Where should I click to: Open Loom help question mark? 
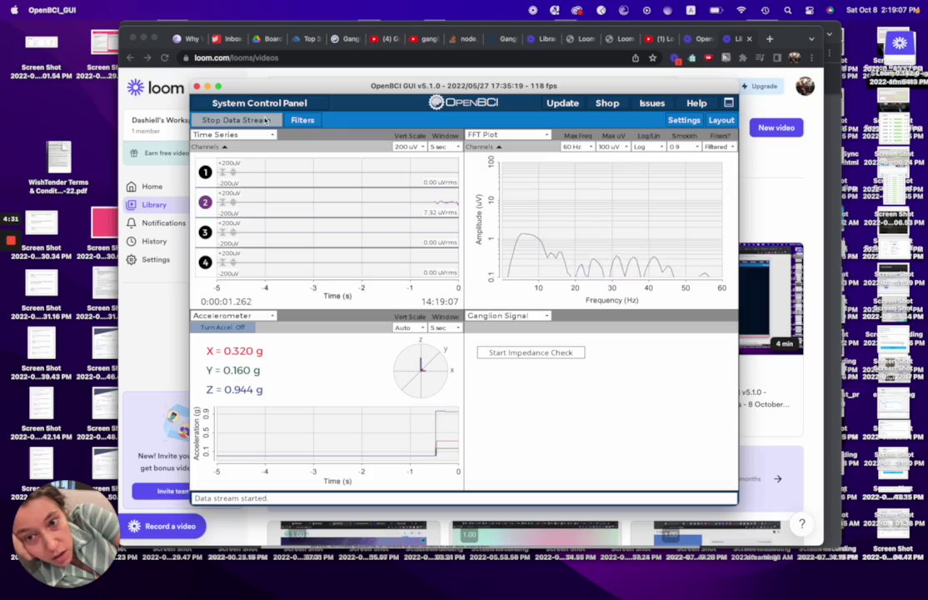[802, 523]
